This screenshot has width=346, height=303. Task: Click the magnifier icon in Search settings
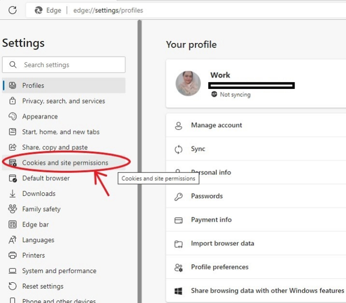tap(13, 65)
